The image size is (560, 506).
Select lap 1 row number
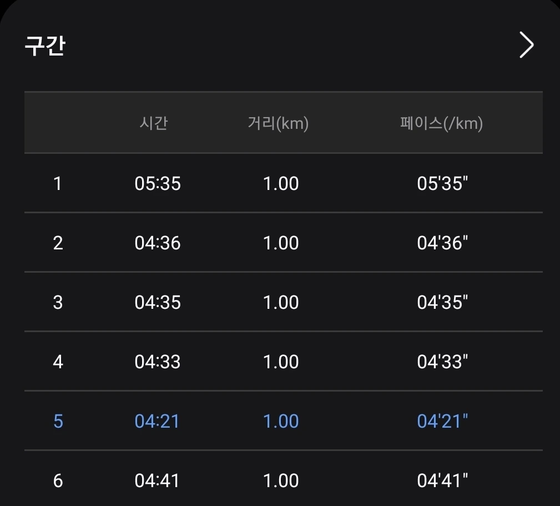[x=58, y=183]
